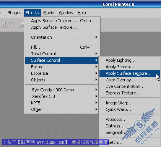The image size is (161, 147).
Task: Choose Image Warp... in the submenu
Action: click(130, 103)
